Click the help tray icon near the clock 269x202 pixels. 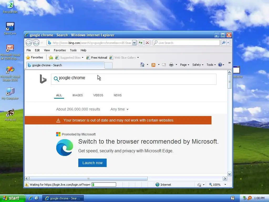pos(233,198)
